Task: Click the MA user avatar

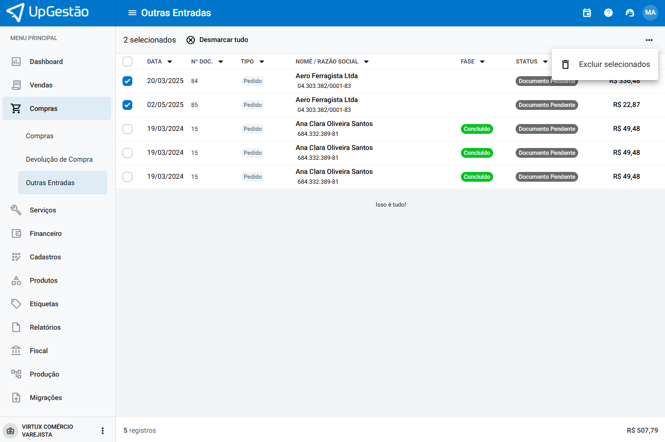Action: (650, 13)
